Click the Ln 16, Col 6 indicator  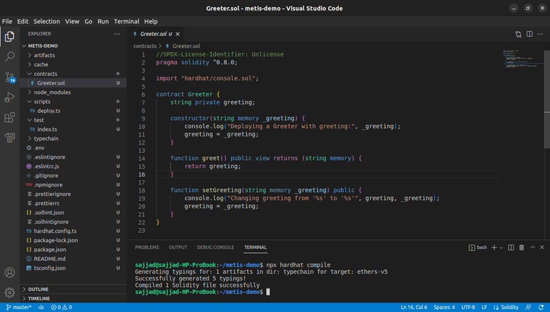coord(414,307)
